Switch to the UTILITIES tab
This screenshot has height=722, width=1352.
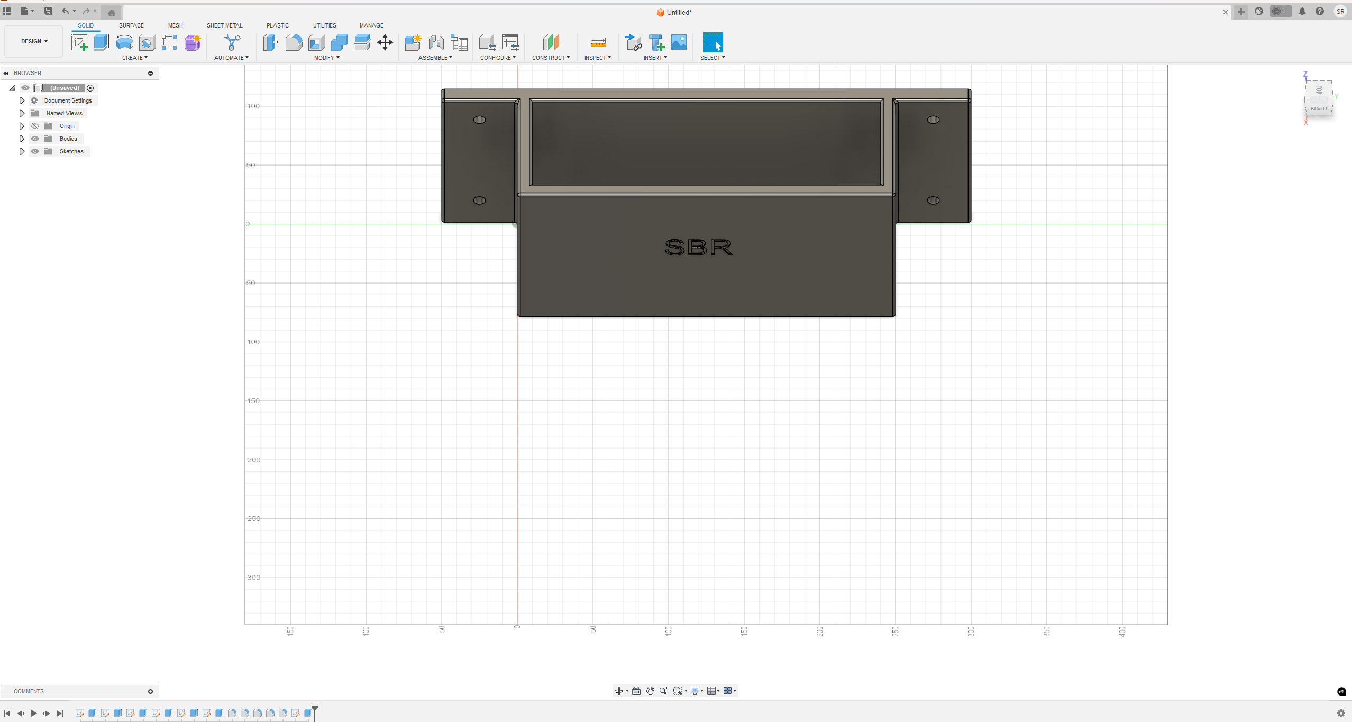pos(324,25)
